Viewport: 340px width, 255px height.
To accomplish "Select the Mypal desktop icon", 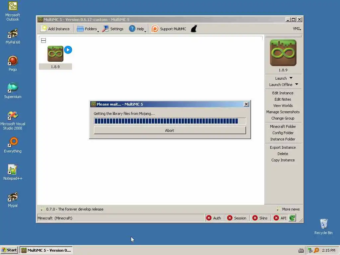I will pos(13,200).
